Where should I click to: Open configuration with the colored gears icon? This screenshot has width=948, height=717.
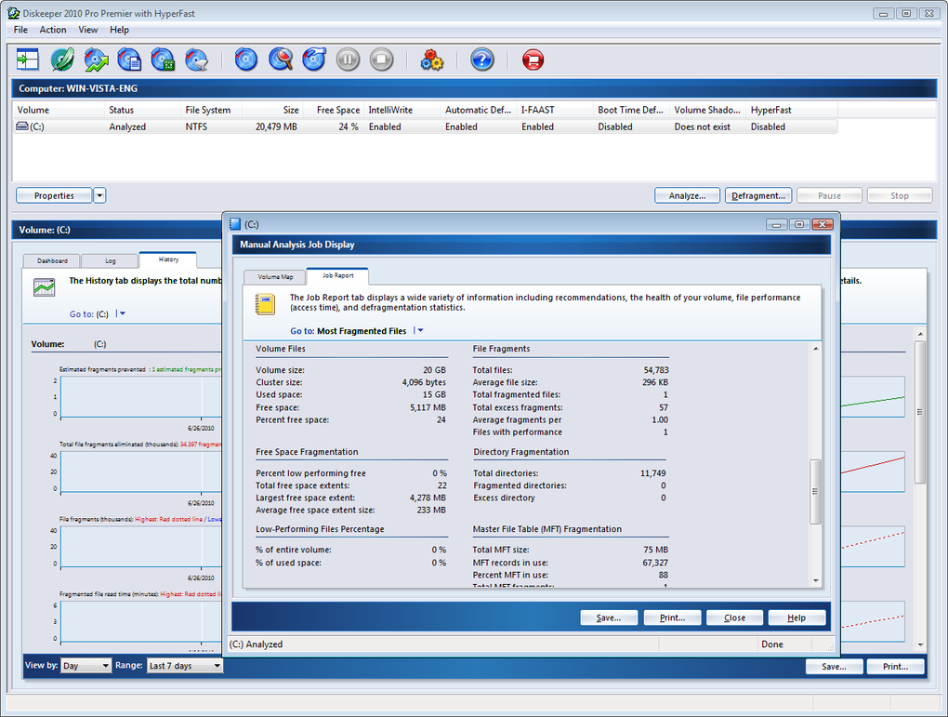click(x=431, y=60)
